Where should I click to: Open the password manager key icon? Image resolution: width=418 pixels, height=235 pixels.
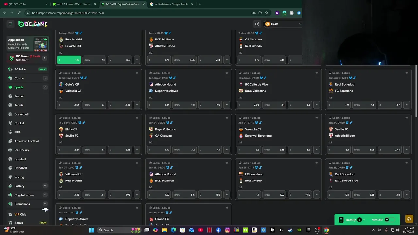(253, 13)
